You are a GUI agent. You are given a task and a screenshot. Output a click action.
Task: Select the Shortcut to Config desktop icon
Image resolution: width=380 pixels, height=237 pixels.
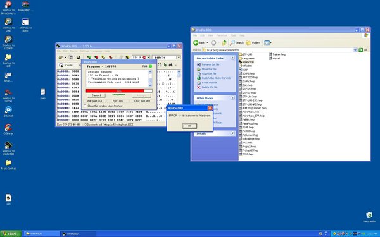click(x=8, y=95)
